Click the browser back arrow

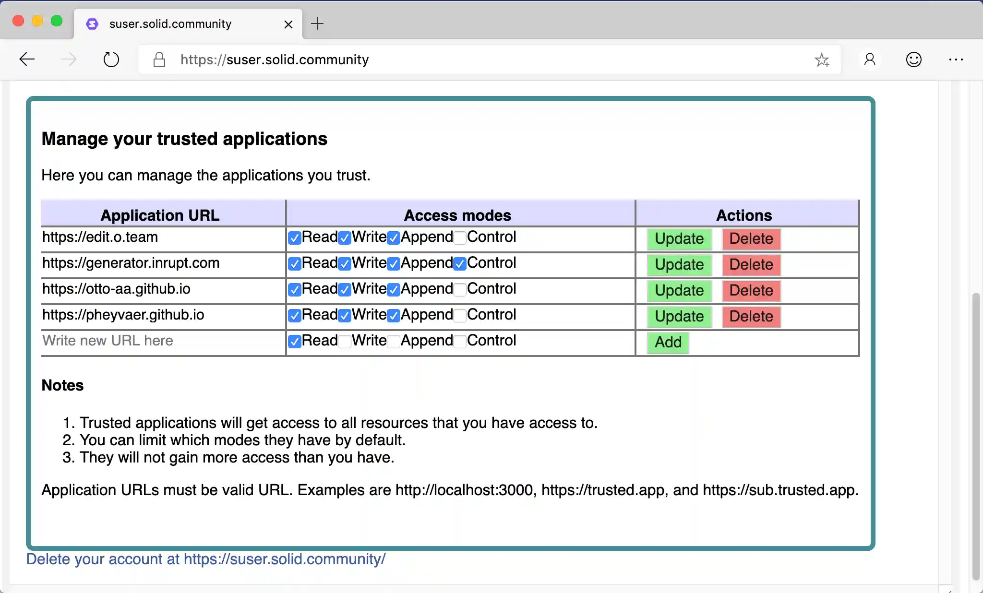point(27,59)
